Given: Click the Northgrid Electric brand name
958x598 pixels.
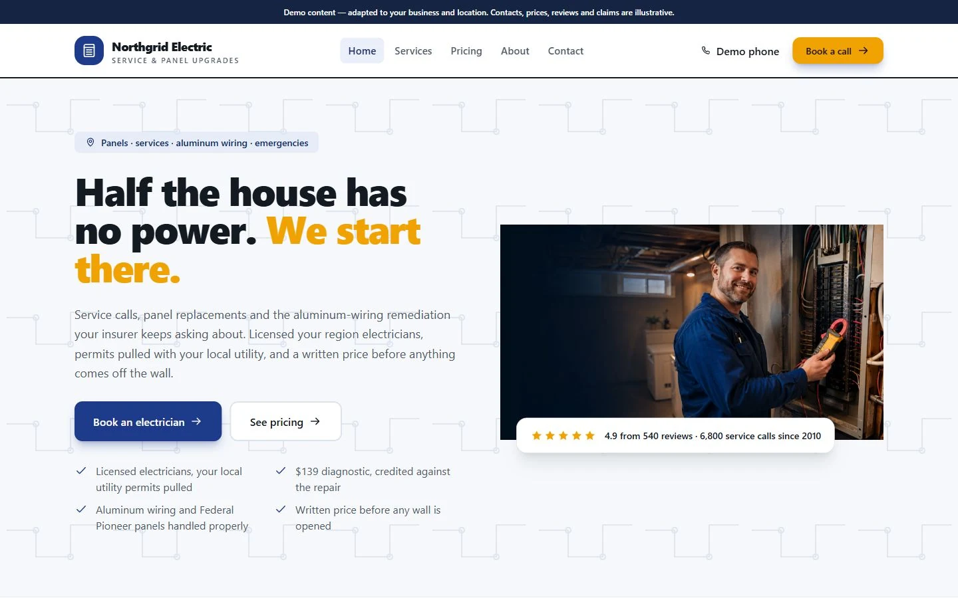Looking at the screenshot, I should pos(162,47).
